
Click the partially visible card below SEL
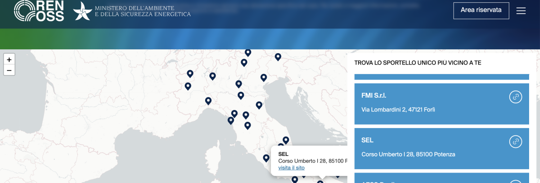pyautogui.click(x=441, y=178)
